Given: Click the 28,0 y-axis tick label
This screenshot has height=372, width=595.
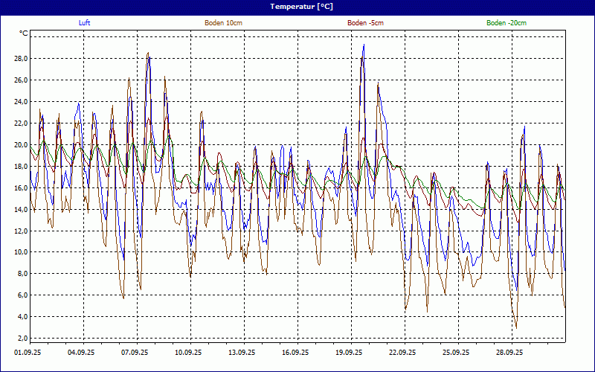Looking at the screenshot, I should 20,59.
